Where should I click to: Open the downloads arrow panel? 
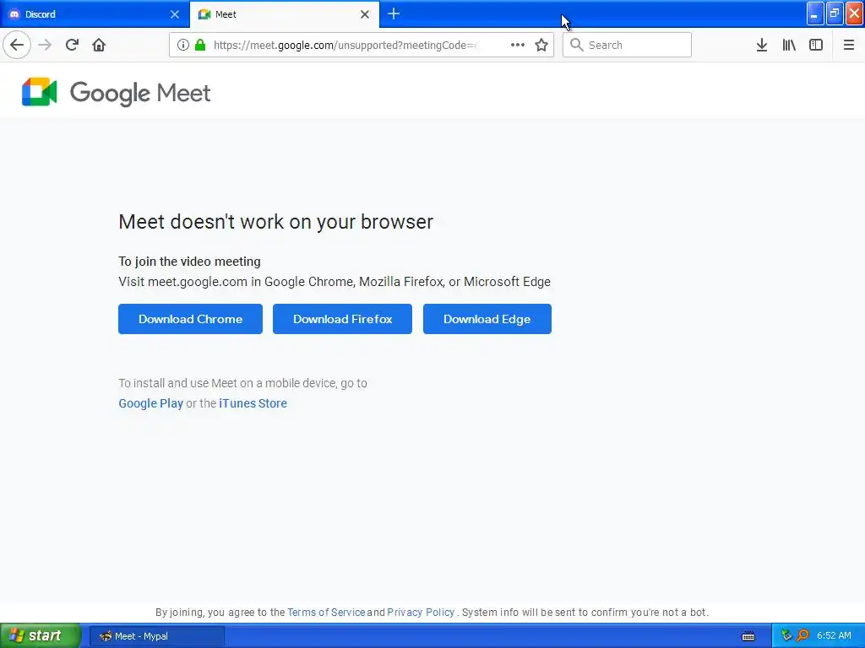coord(762,45)
